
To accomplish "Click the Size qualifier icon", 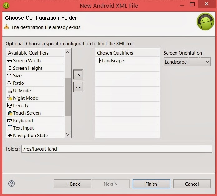I will coord(10,75).
